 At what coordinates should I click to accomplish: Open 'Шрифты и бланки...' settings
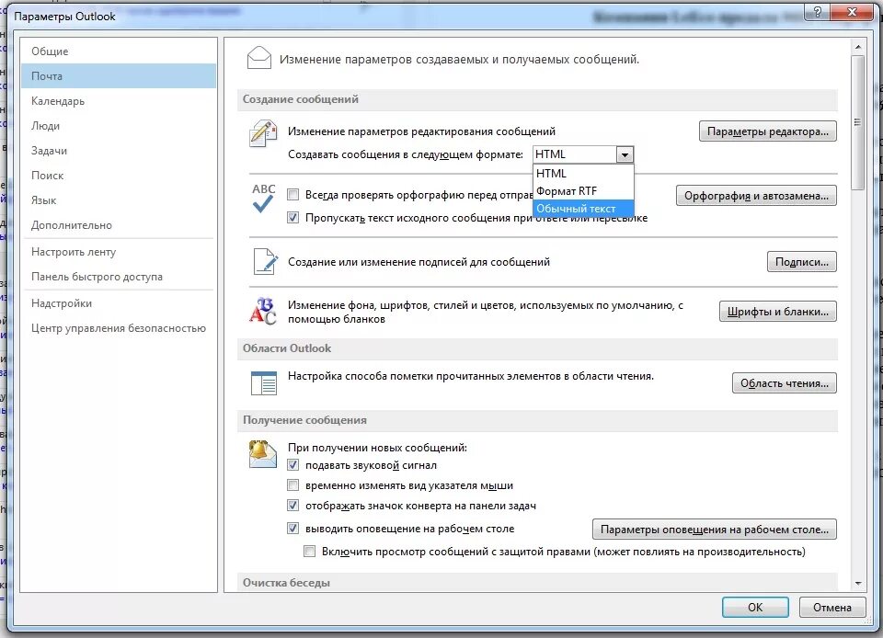(778, 311)
